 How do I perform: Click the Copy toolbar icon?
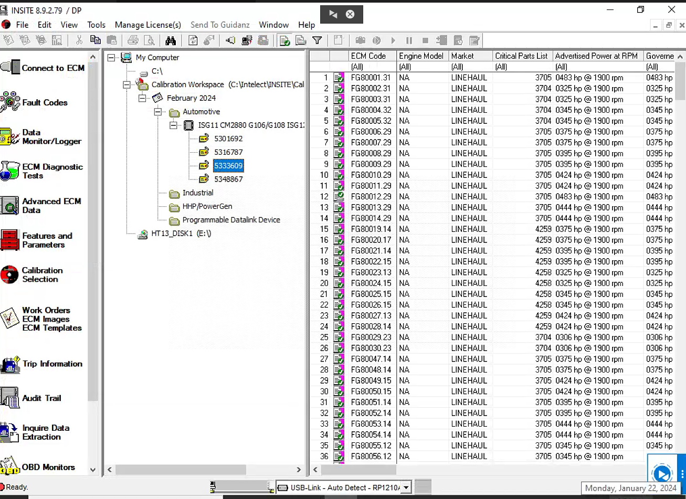95,40
